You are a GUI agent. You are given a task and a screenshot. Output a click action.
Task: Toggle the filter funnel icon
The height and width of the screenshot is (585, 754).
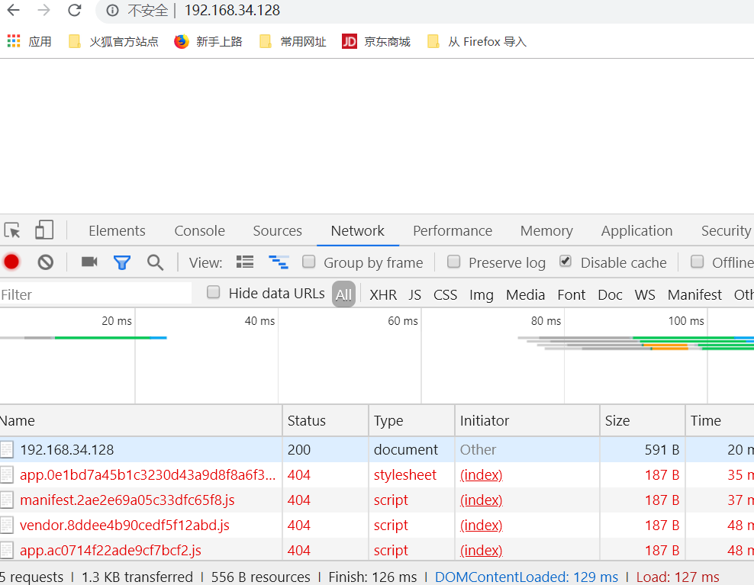[x=122, y=262]
